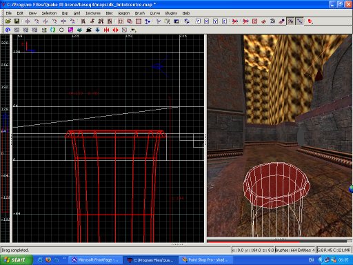Switch to Microsoft FrontPage taskbar button
353x265 pixels.
pos(95,260)
